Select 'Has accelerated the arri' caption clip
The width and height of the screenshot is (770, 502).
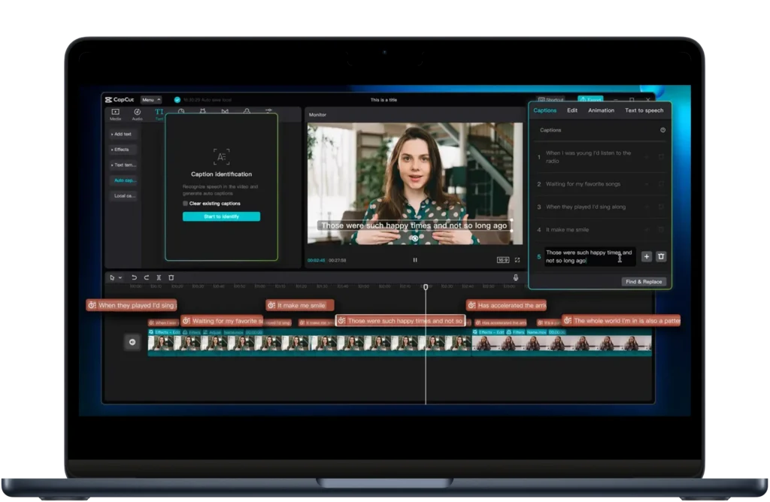click(506, 305)
